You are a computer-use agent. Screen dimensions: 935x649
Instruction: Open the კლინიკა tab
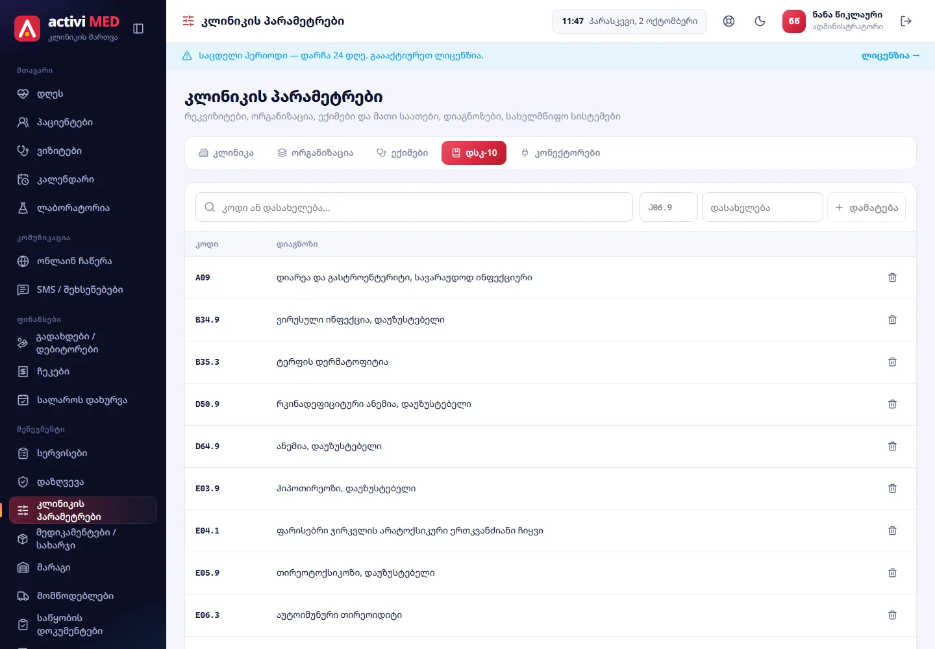coord(226,153)
